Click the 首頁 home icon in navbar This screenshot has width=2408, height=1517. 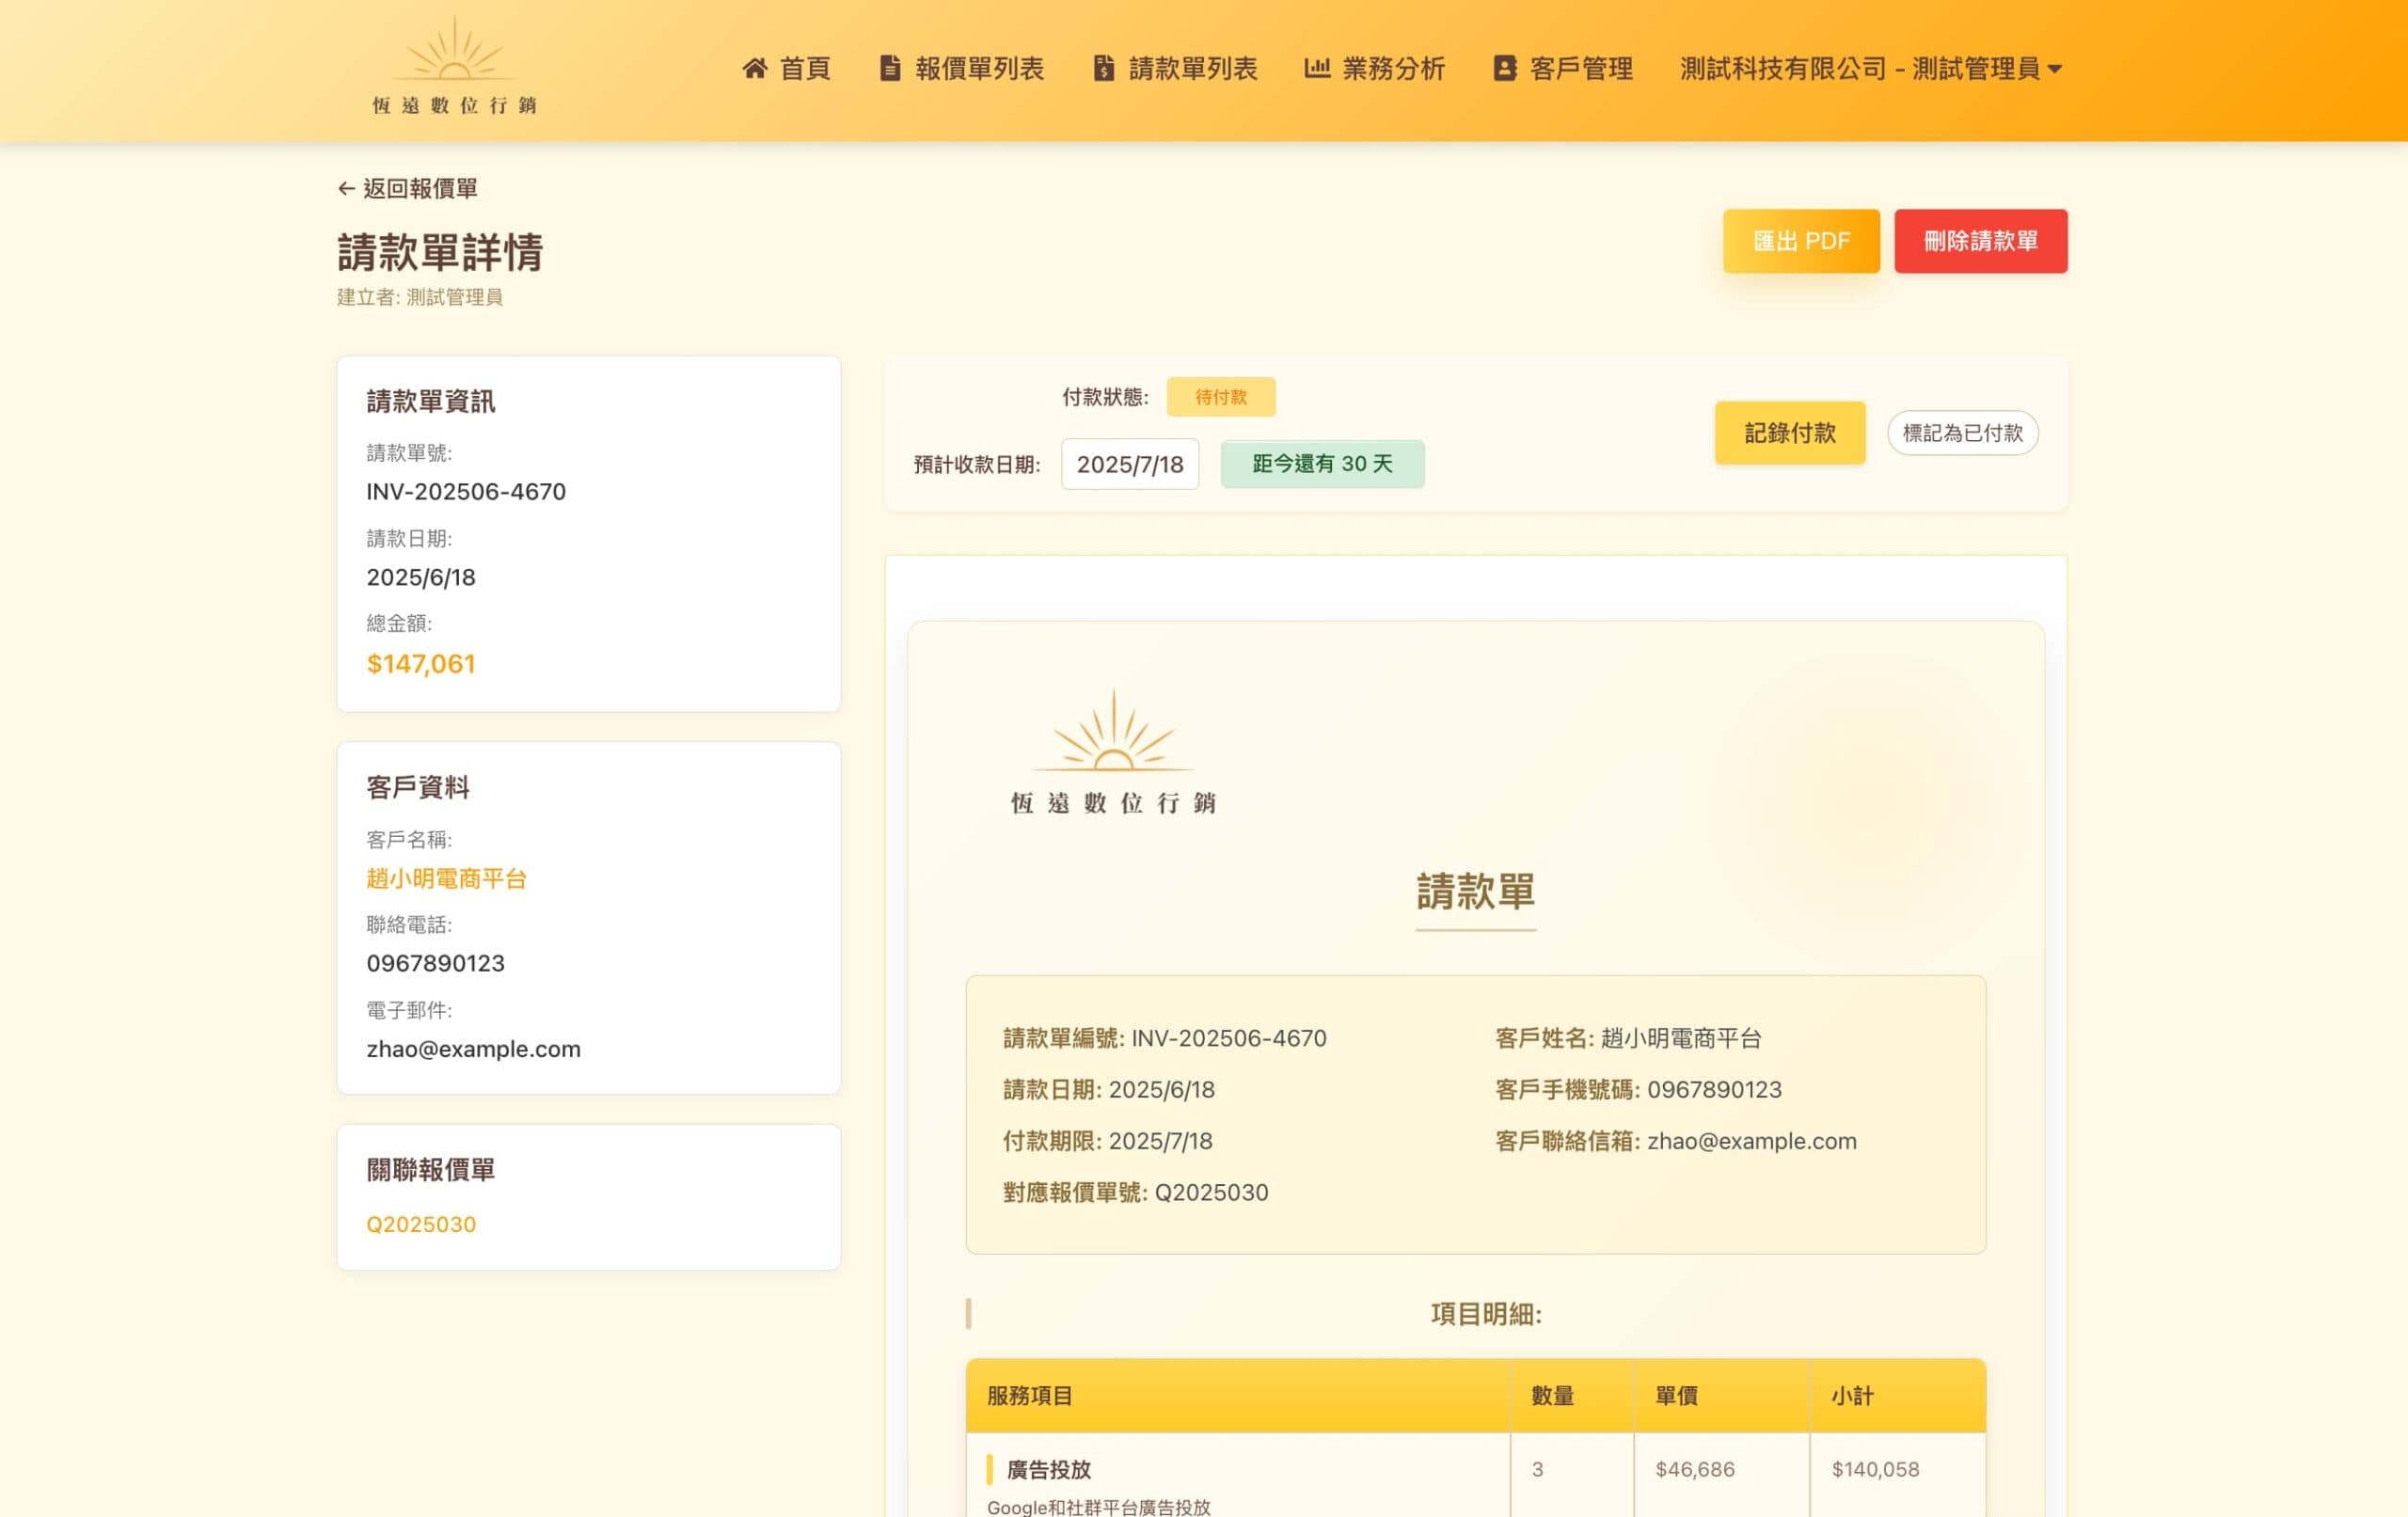point(755,68)
